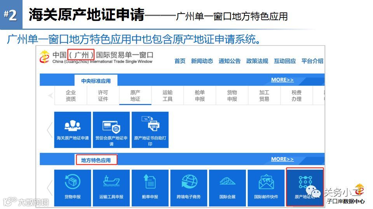
Task: Choose the 货物申报 category tab
Action: tap(232, 96)
